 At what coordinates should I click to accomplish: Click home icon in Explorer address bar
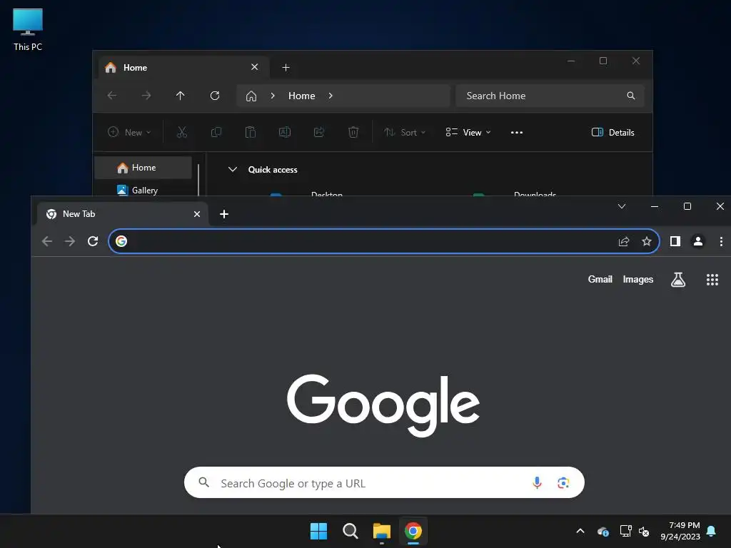point(251,96)
